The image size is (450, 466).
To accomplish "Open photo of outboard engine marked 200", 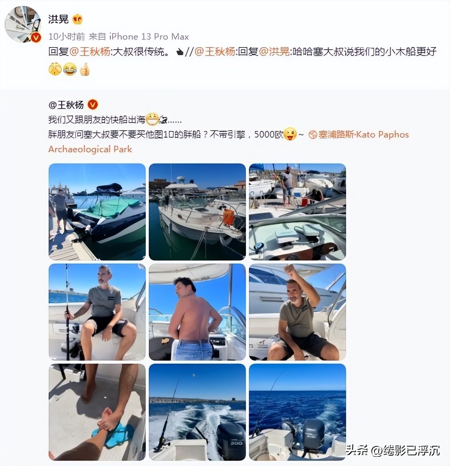I will click(x=197, y=412).
